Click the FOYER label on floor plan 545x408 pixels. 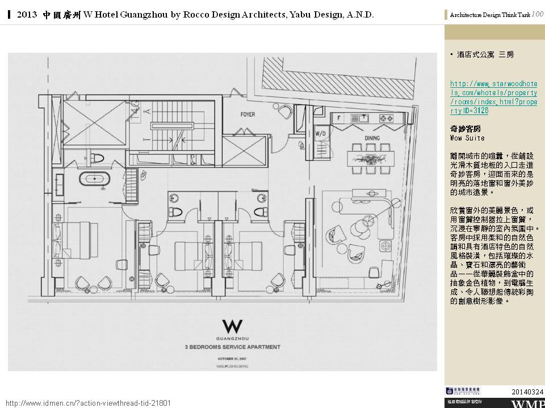248,114
